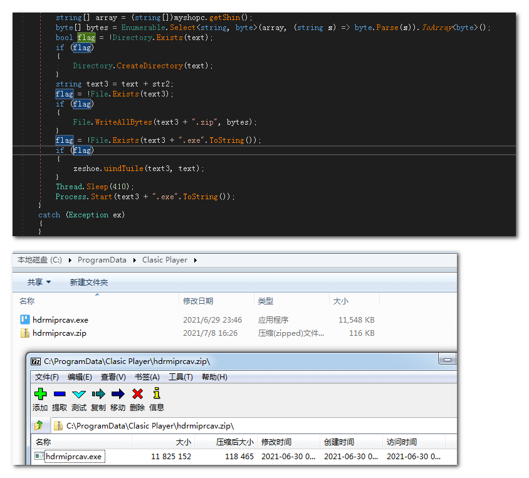
Task: Click the 2021/7/8 16:26 date cell
Action: click(x=210, y=333)
